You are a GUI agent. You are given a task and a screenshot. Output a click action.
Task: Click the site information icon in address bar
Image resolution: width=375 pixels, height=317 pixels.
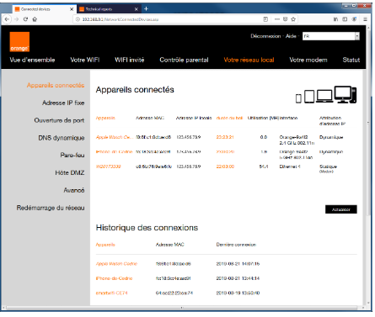78,19
